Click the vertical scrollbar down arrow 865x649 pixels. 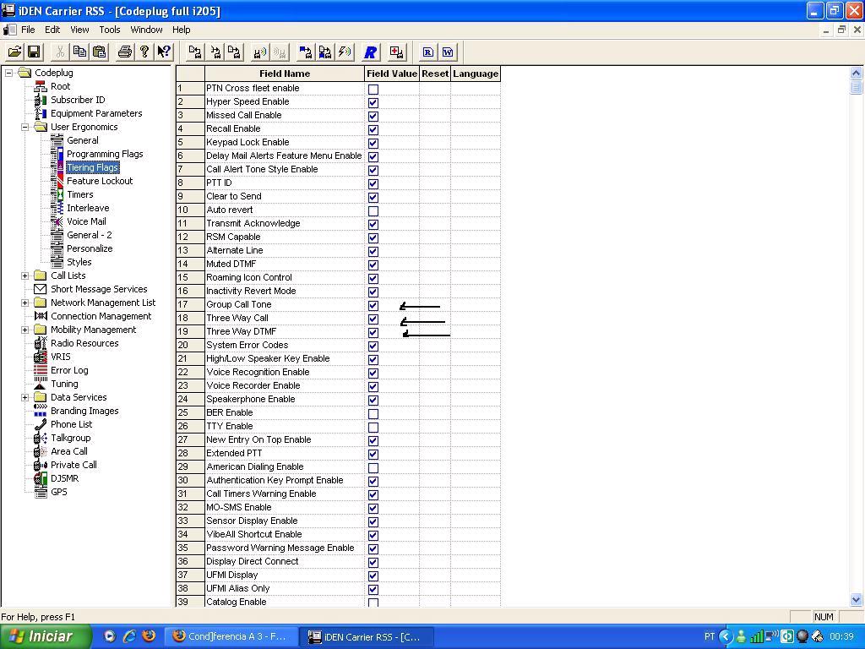(x=856, y=599)
